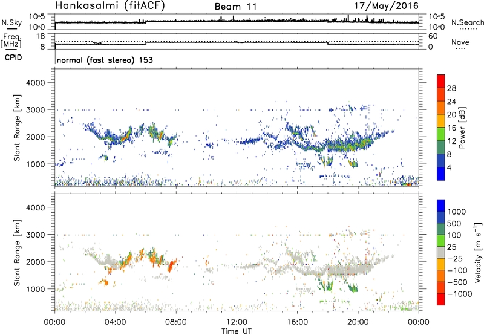
Task: Click the -100 label on velocity colorbar
Action: click(457, 270)
